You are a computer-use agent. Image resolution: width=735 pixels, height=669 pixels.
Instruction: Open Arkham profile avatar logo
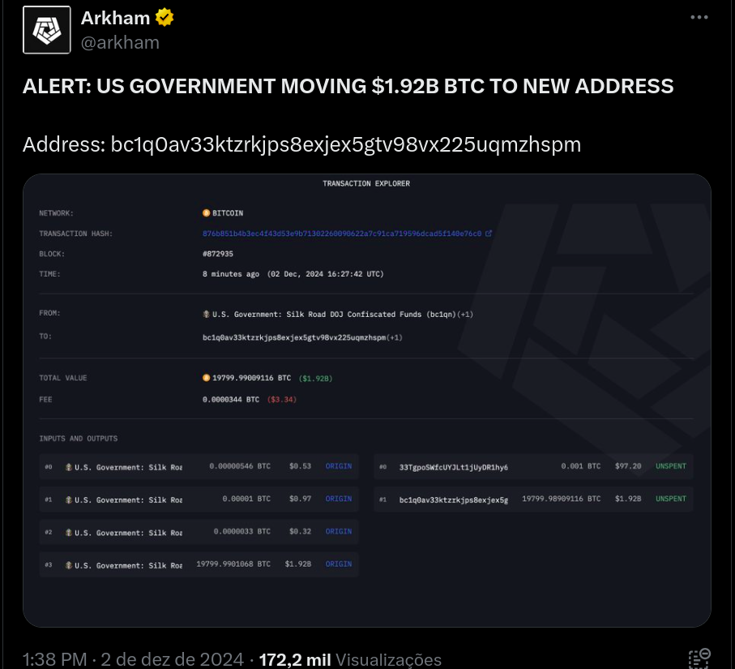point(47,30)
